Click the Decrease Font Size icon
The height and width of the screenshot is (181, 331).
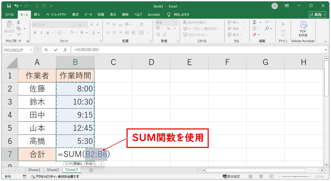pos(98,25)
